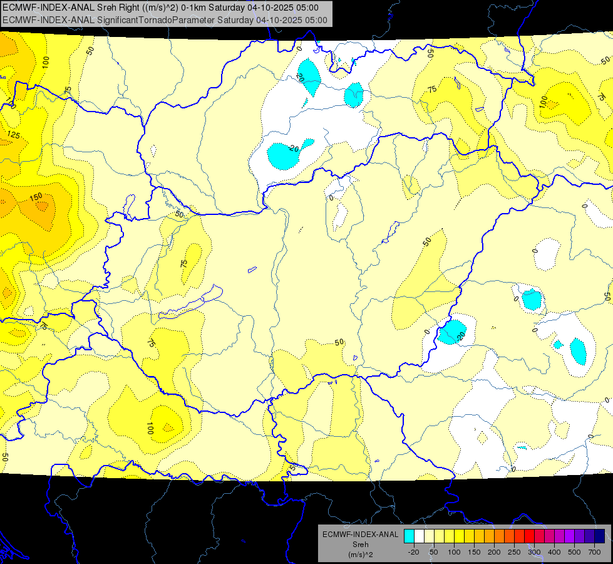Select the white swatch in the legend
Viewport: 613px width, 564px height.
(419, 536)
